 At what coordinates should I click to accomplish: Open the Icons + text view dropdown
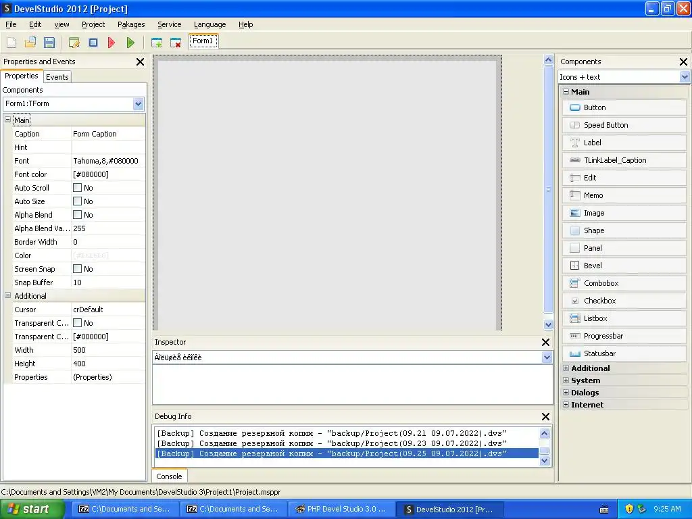tap(685, 77)
